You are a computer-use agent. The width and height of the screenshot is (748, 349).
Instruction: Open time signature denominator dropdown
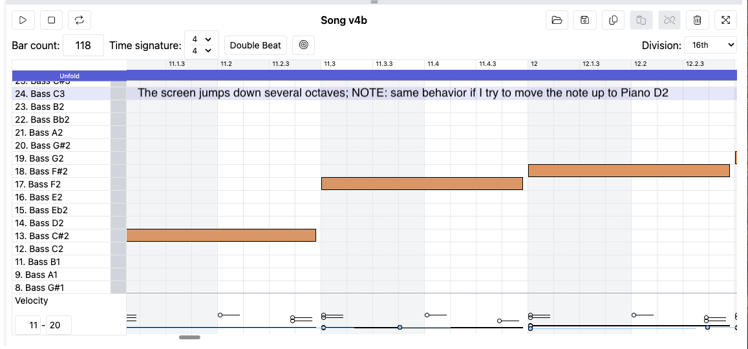(x=201, y=50)
